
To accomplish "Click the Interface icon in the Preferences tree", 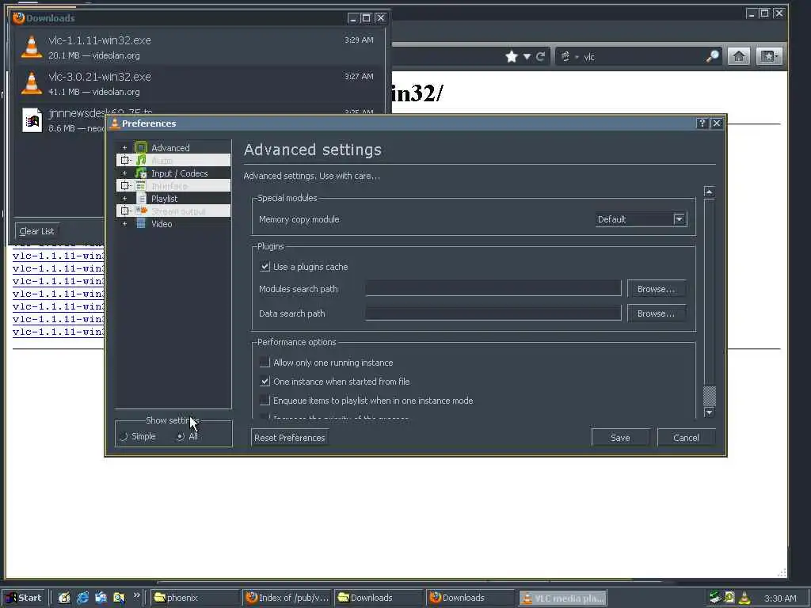I will pos(141,185).
